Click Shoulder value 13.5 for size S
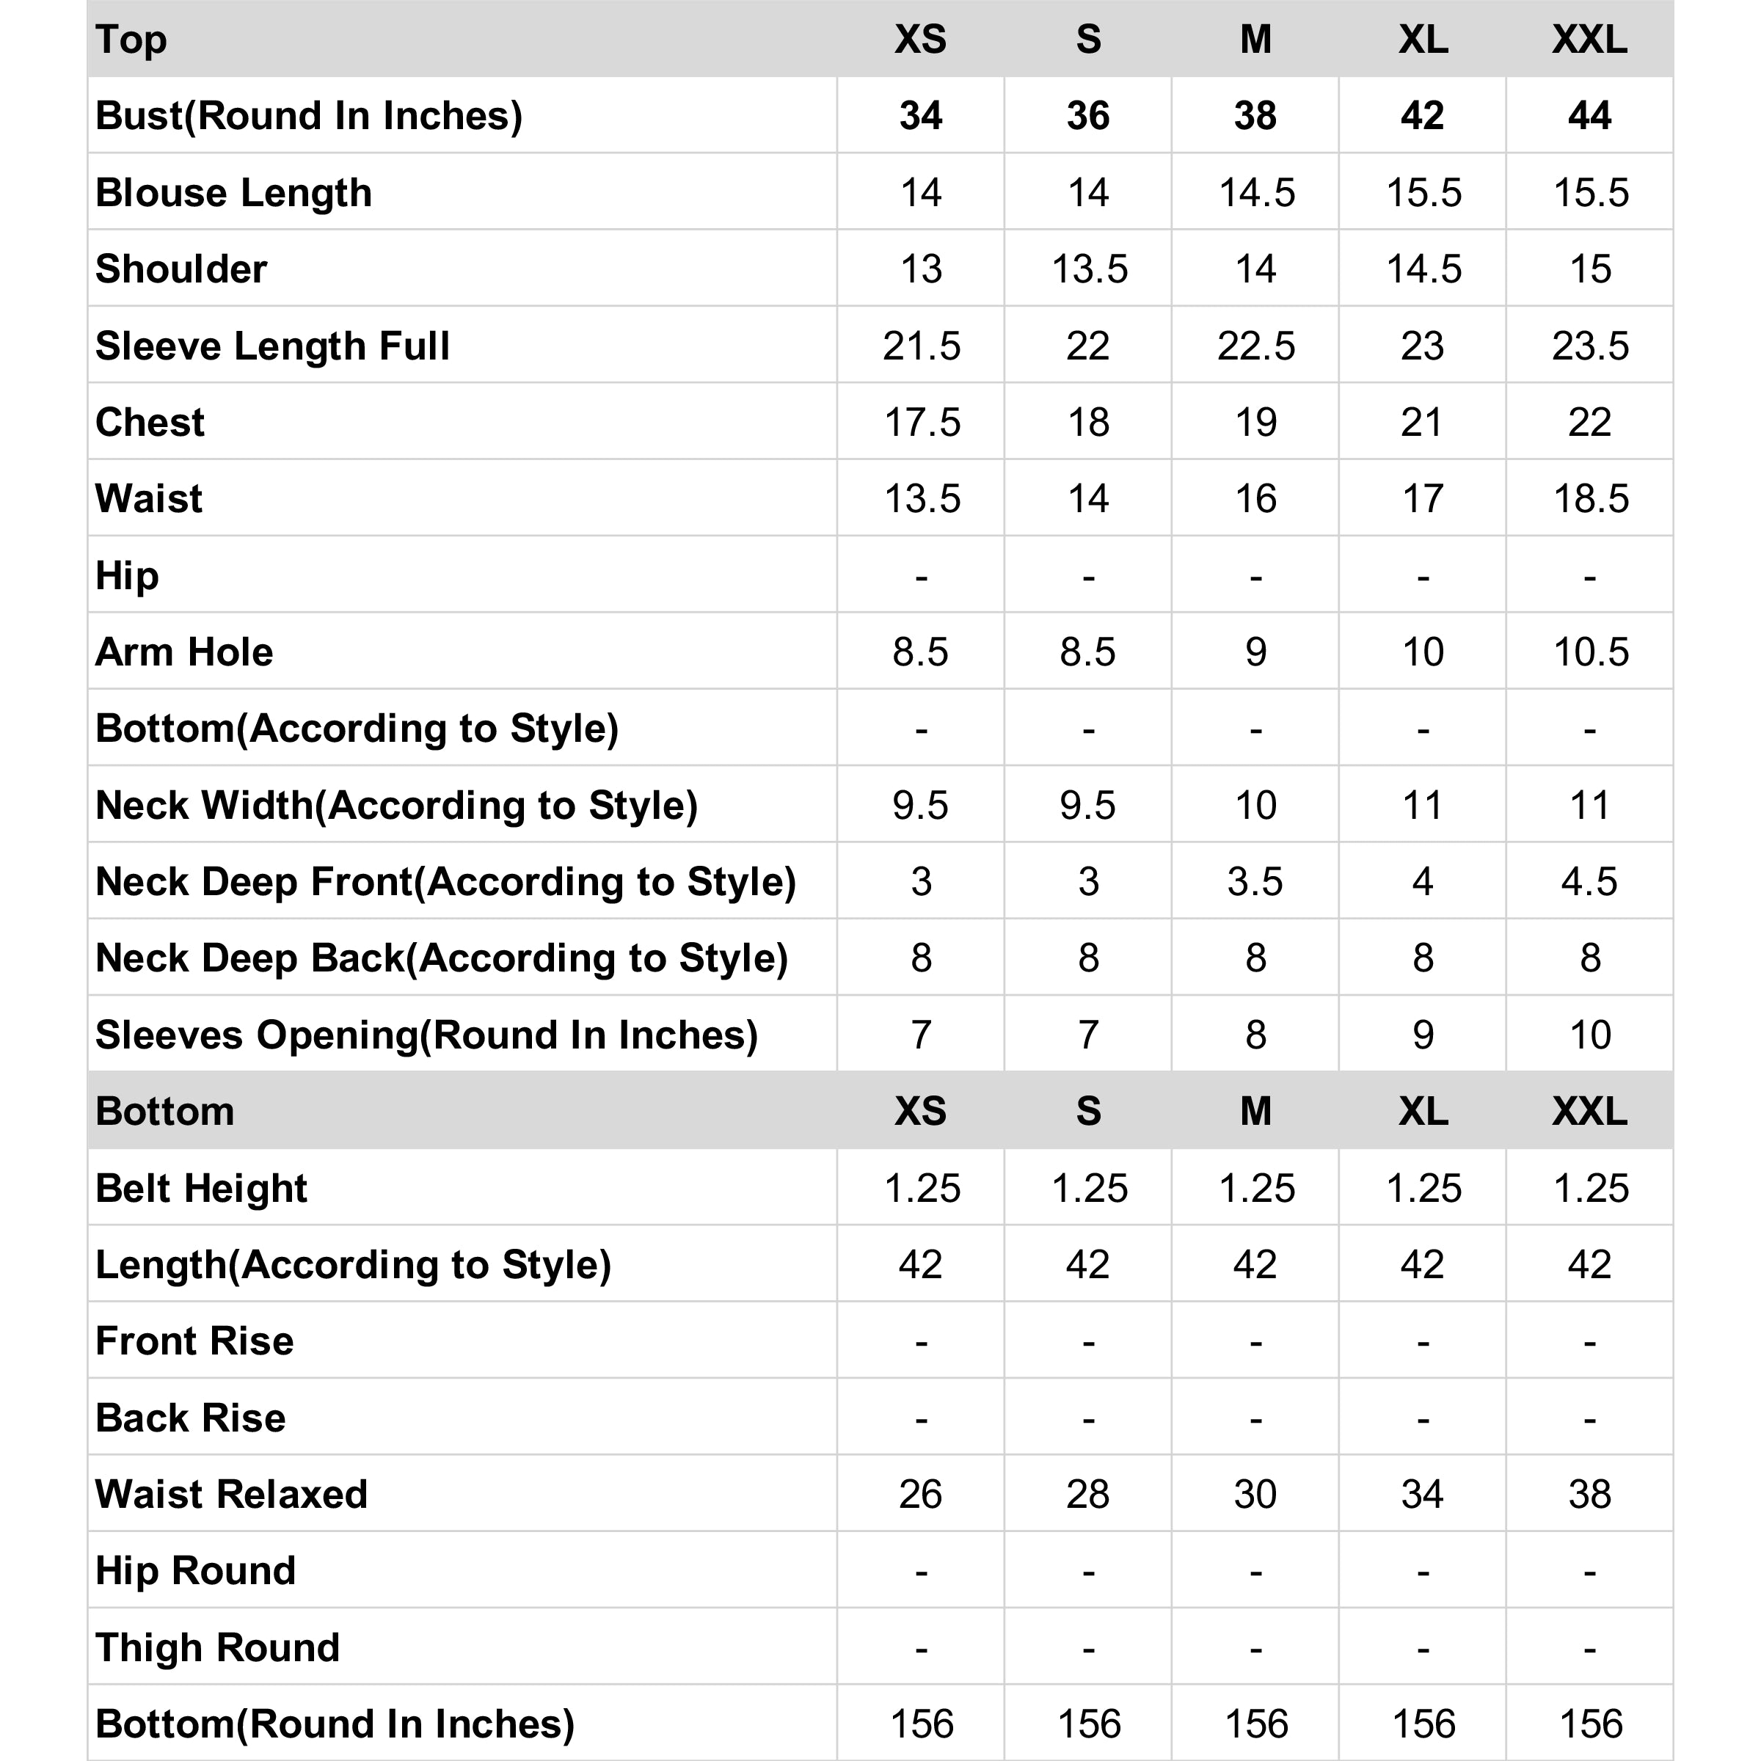Image resolution: width=1761 pixels, height=1761 pixels. [1088, 269]
